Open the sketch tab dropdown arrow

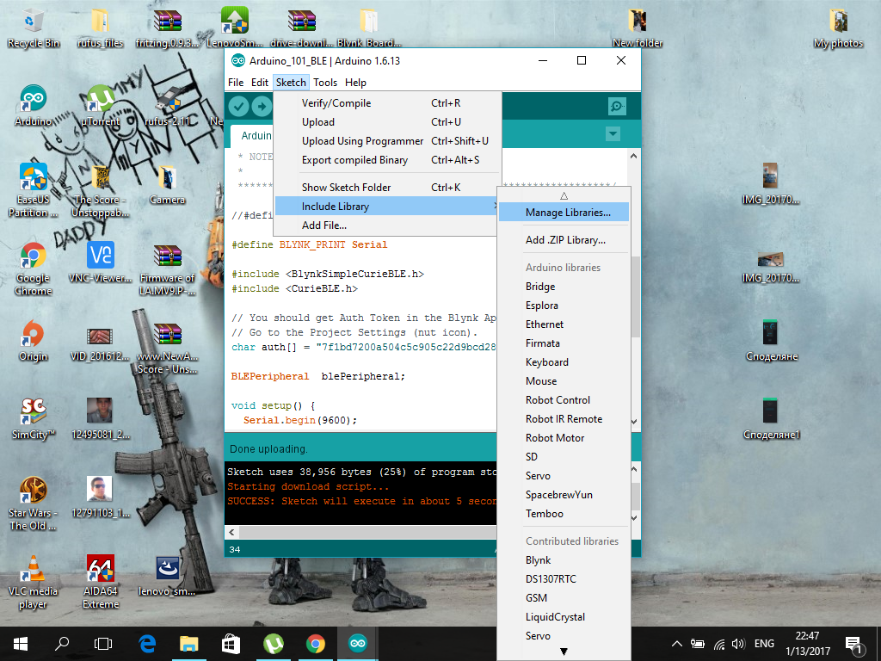click(x=613, y=134)
